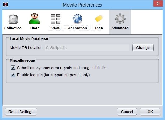Select the Annotation globe icon

pos(77,19)
